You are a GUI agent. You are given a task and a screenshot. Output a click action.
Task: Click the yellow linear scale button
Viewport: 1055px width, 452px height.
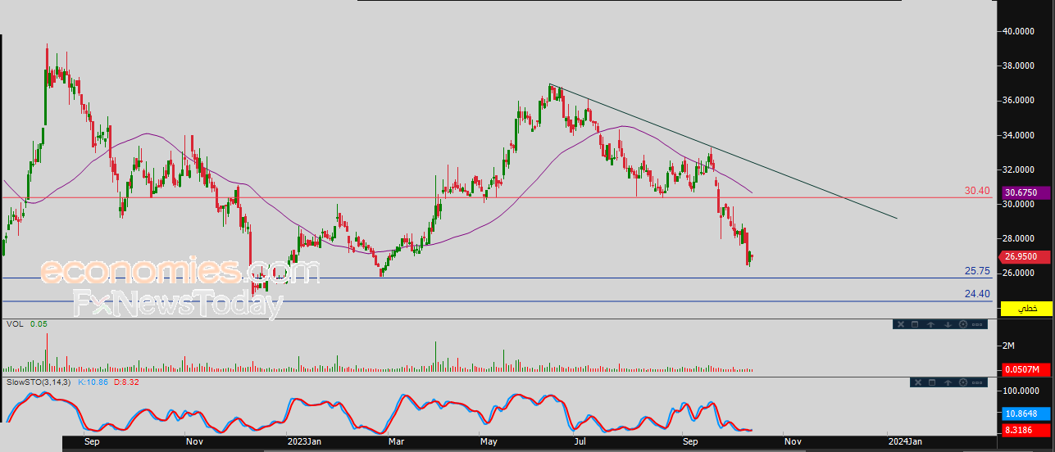click(1026, 309)
